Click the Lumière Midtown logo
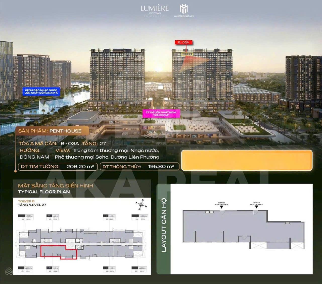The height and width of the screenshot is (284, 322). (155, 10)
